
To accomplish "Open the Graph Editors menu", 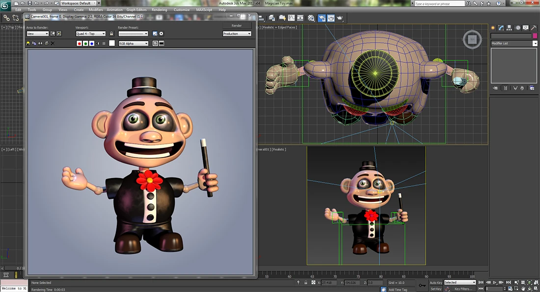I will 137,10.
